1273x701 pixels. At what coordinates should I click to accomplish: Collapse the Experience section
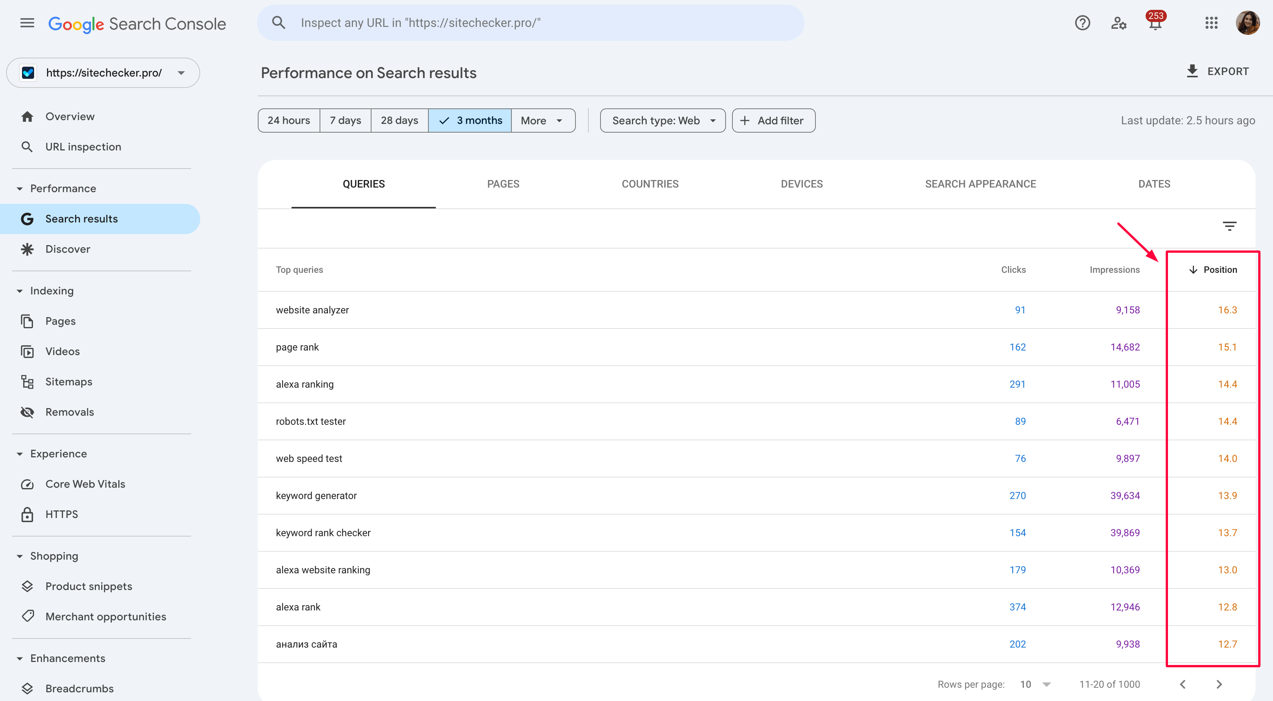point(20,454)
